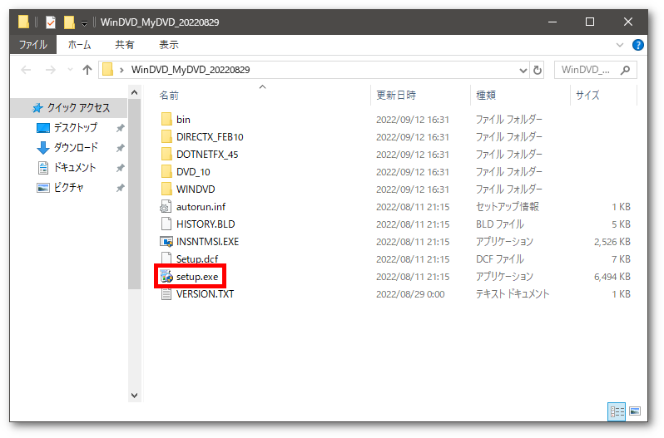This screenshot has height=438, width=664.
Task: Click the breadcrumb chevron before WinDVD_MyDVD_20220829
Action: point(121,70)
